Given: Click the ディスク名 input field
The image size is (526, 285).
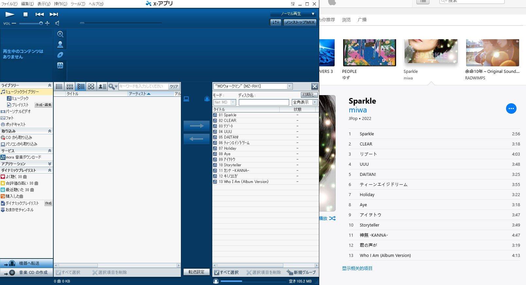Looking at the screenshot, I should click(264, 102).
